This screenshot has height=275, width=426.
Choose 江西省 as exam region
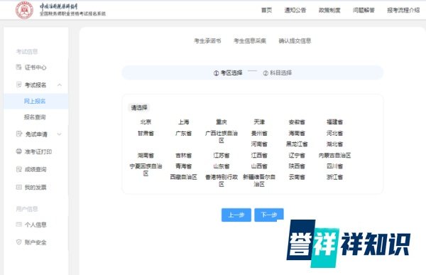coord(259,156)
